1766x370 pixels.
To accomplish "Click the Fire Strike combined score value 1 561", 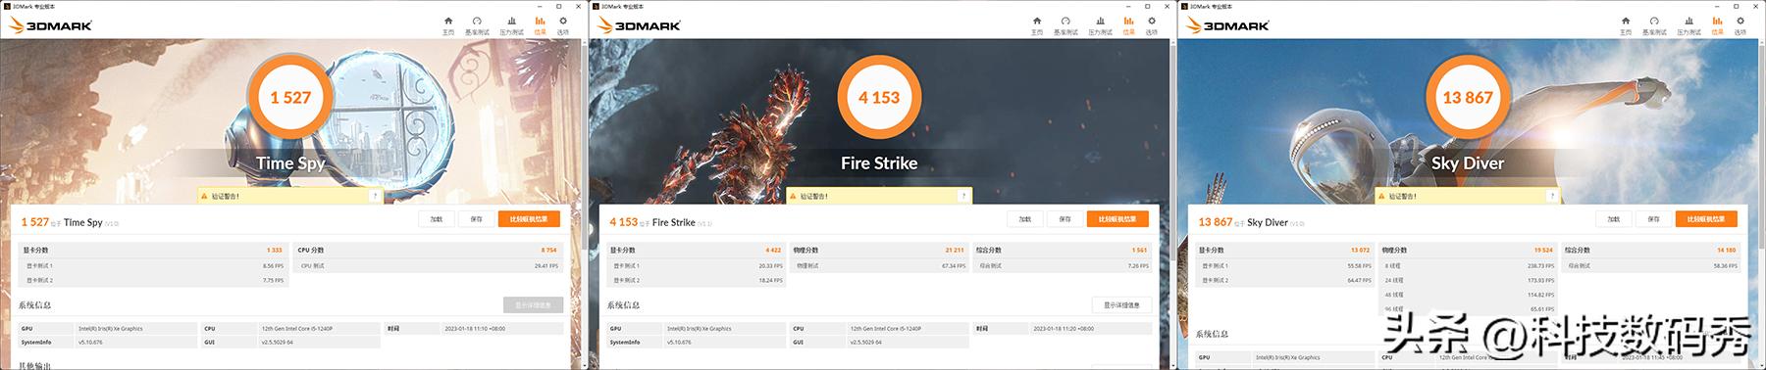I will 1139,251.
